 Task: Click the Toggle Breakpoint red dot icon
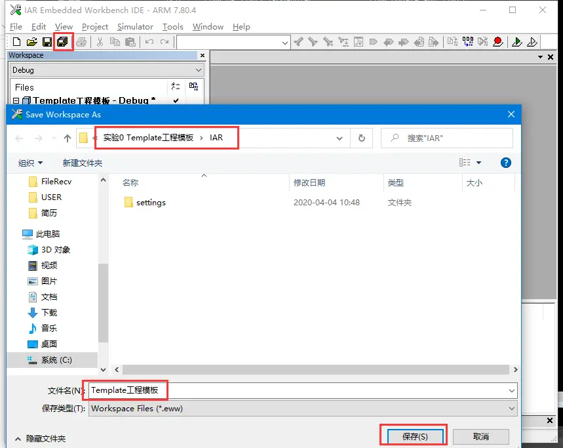[497, 42]
